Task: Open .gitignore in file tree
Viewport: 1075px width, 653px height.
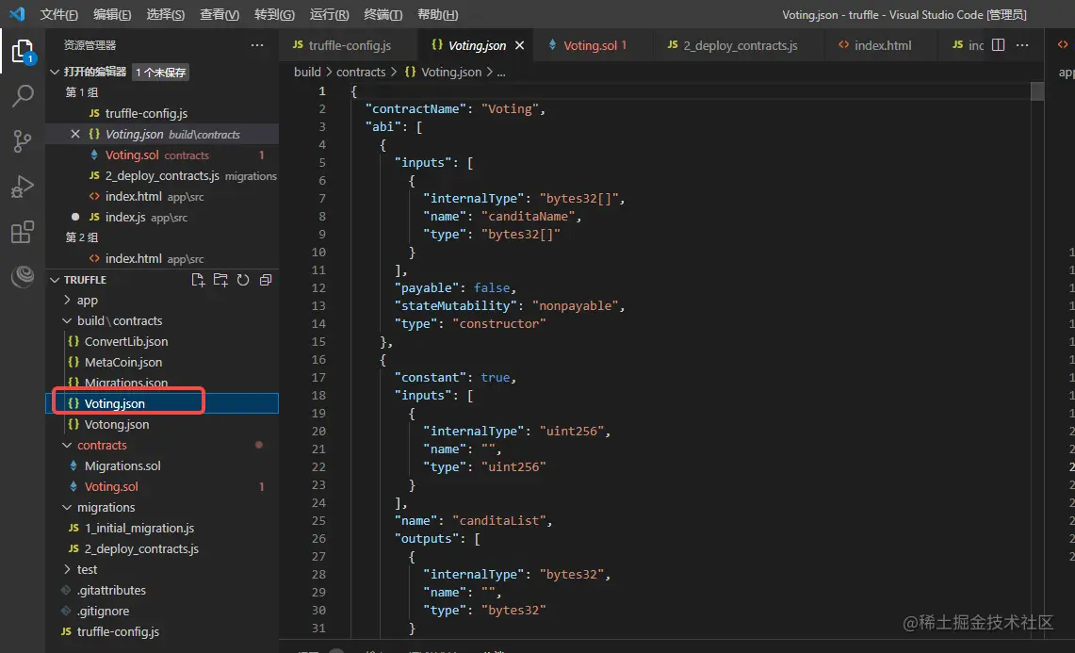Action: pos(162,611)
